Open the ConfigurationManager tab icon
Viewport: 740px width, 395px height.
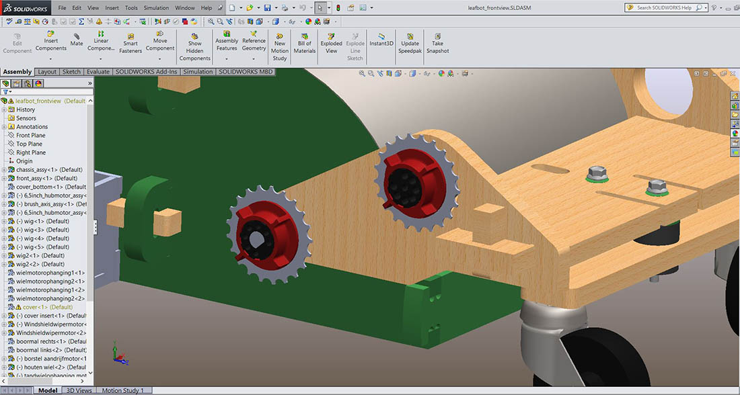(x=28, y=83)
